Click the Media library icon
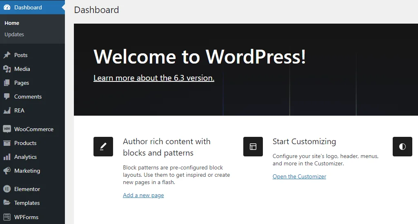Image resolution: width=418 pixels, height=224 pixels. tap(7, 69)
